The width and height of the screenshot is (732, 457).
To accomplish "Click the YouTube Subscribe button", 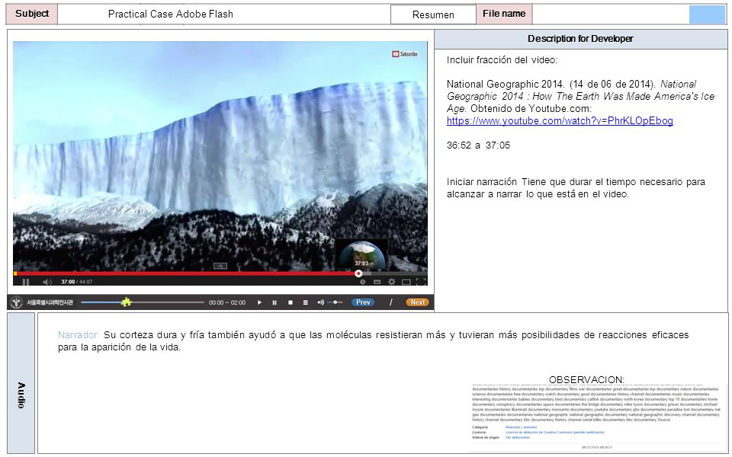I will (405, 54).
